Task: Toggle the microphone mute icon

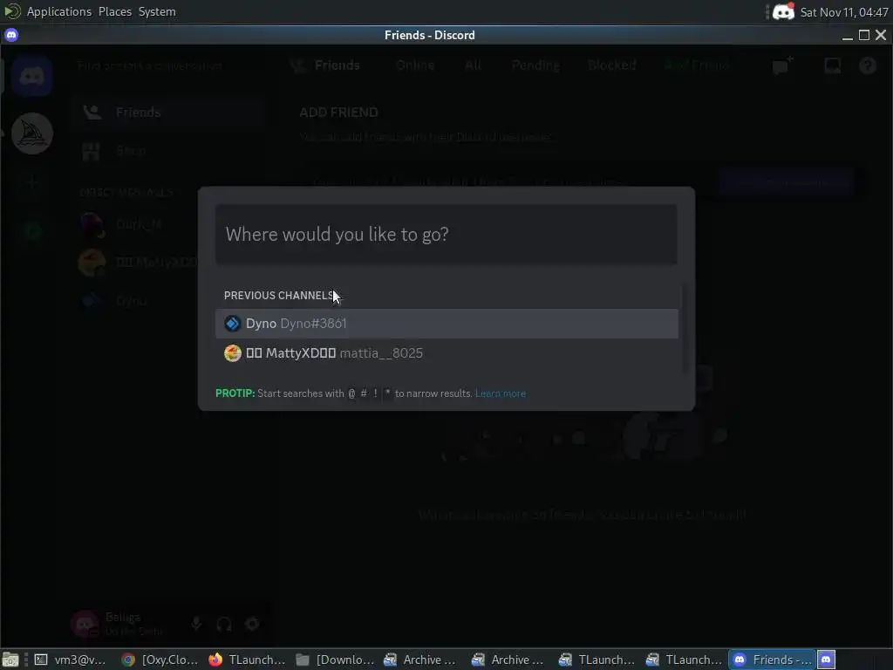Action: [196, 625]
